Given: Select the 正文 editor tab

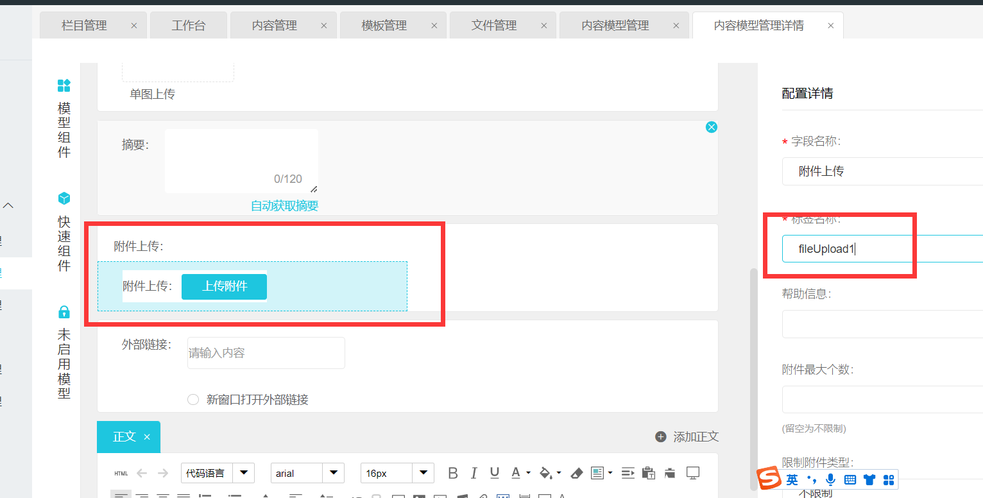Looking at the screenshot, I should [124, 437].
